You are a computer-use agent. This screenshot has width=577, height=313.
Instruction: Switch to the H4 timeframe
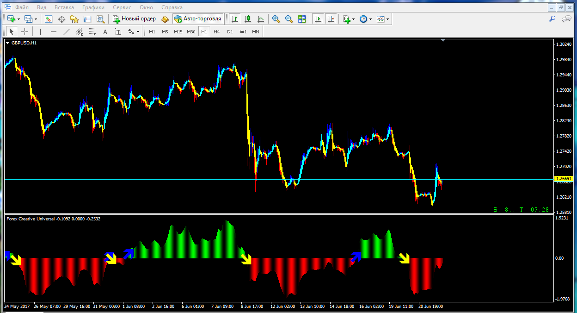[x=217, y=31]
